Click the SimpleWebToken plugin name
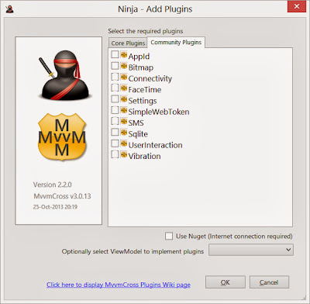310x304 pixels. tap(159, 112)
